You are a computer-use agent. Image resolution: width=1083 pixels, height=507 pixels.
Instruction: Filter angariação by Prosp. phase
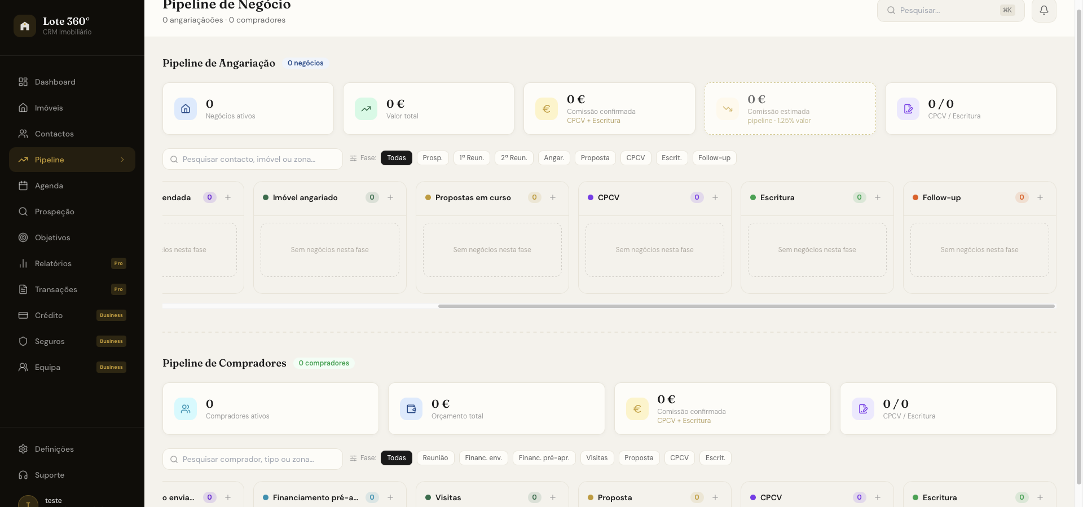[x=433, y=158]
